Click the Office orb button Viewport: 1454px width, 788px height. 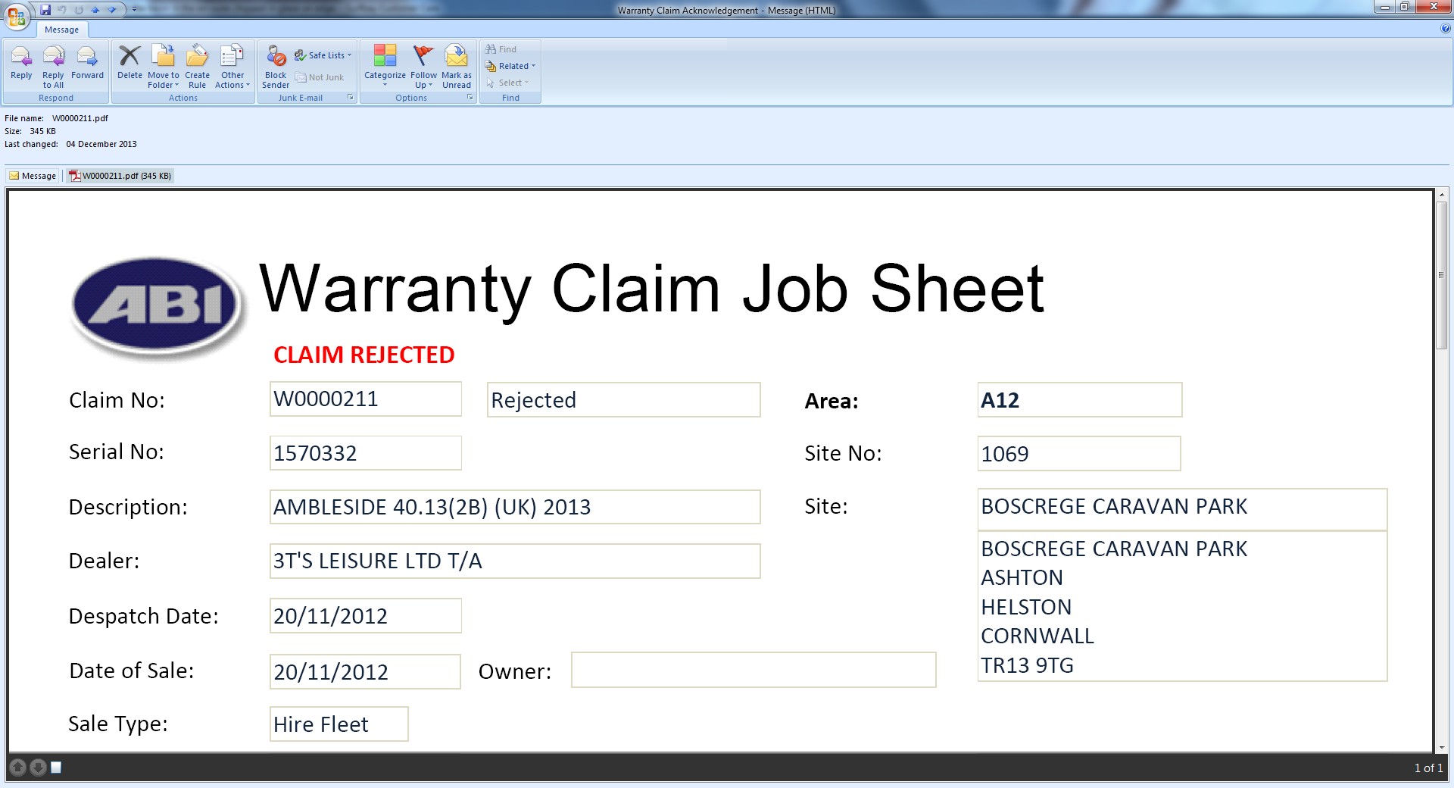16,15
